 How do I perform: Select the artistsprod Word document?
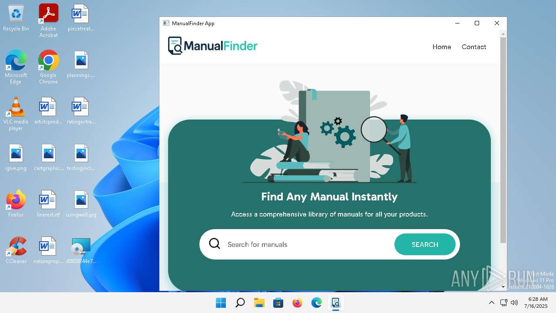pyautogui.click(x=49, y=111)
